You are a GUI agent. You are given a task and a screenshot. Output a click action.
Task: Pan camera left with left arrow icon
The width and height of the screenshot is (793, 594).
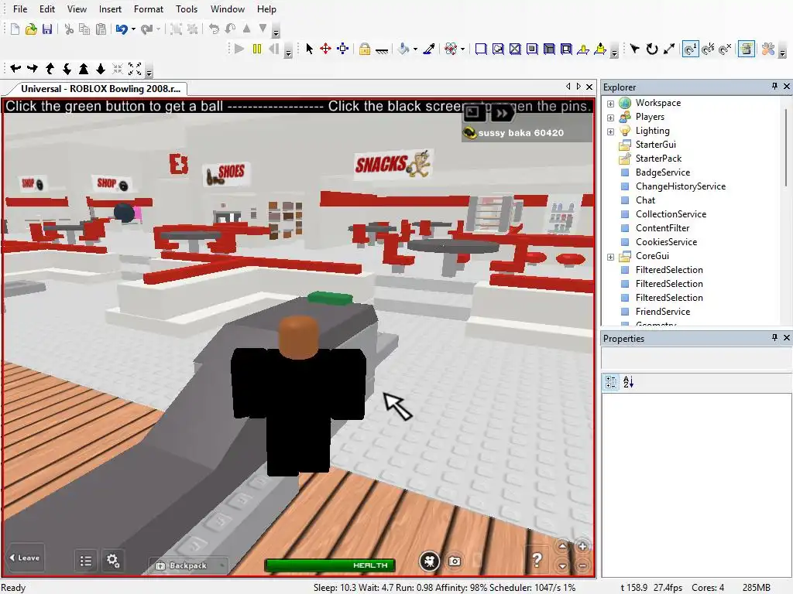[x=15, y=69]
